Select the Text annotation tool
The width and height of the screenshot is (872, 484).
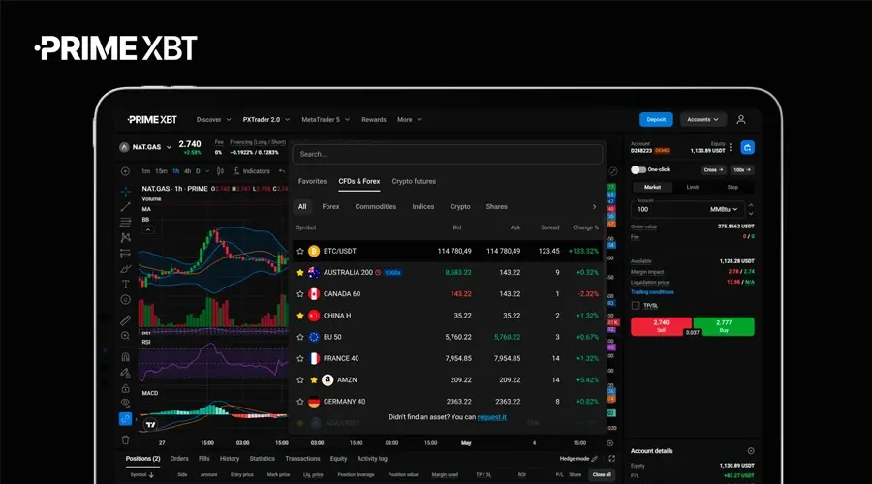click(126, 284)
